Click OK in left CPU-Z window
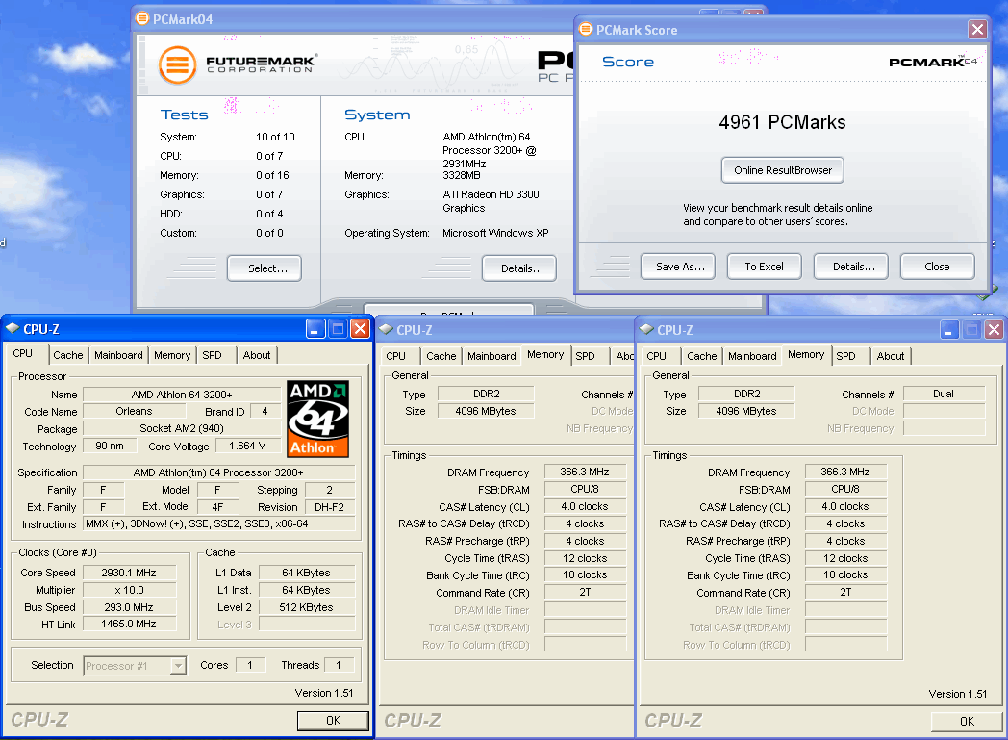The height and width of the screenshot is (740, 1008). click(x=333, y=720)
